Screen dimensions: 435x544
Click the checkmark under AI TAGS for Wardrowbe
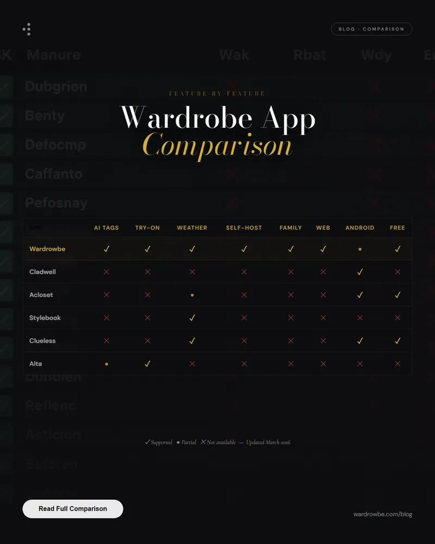click(107, 249)
